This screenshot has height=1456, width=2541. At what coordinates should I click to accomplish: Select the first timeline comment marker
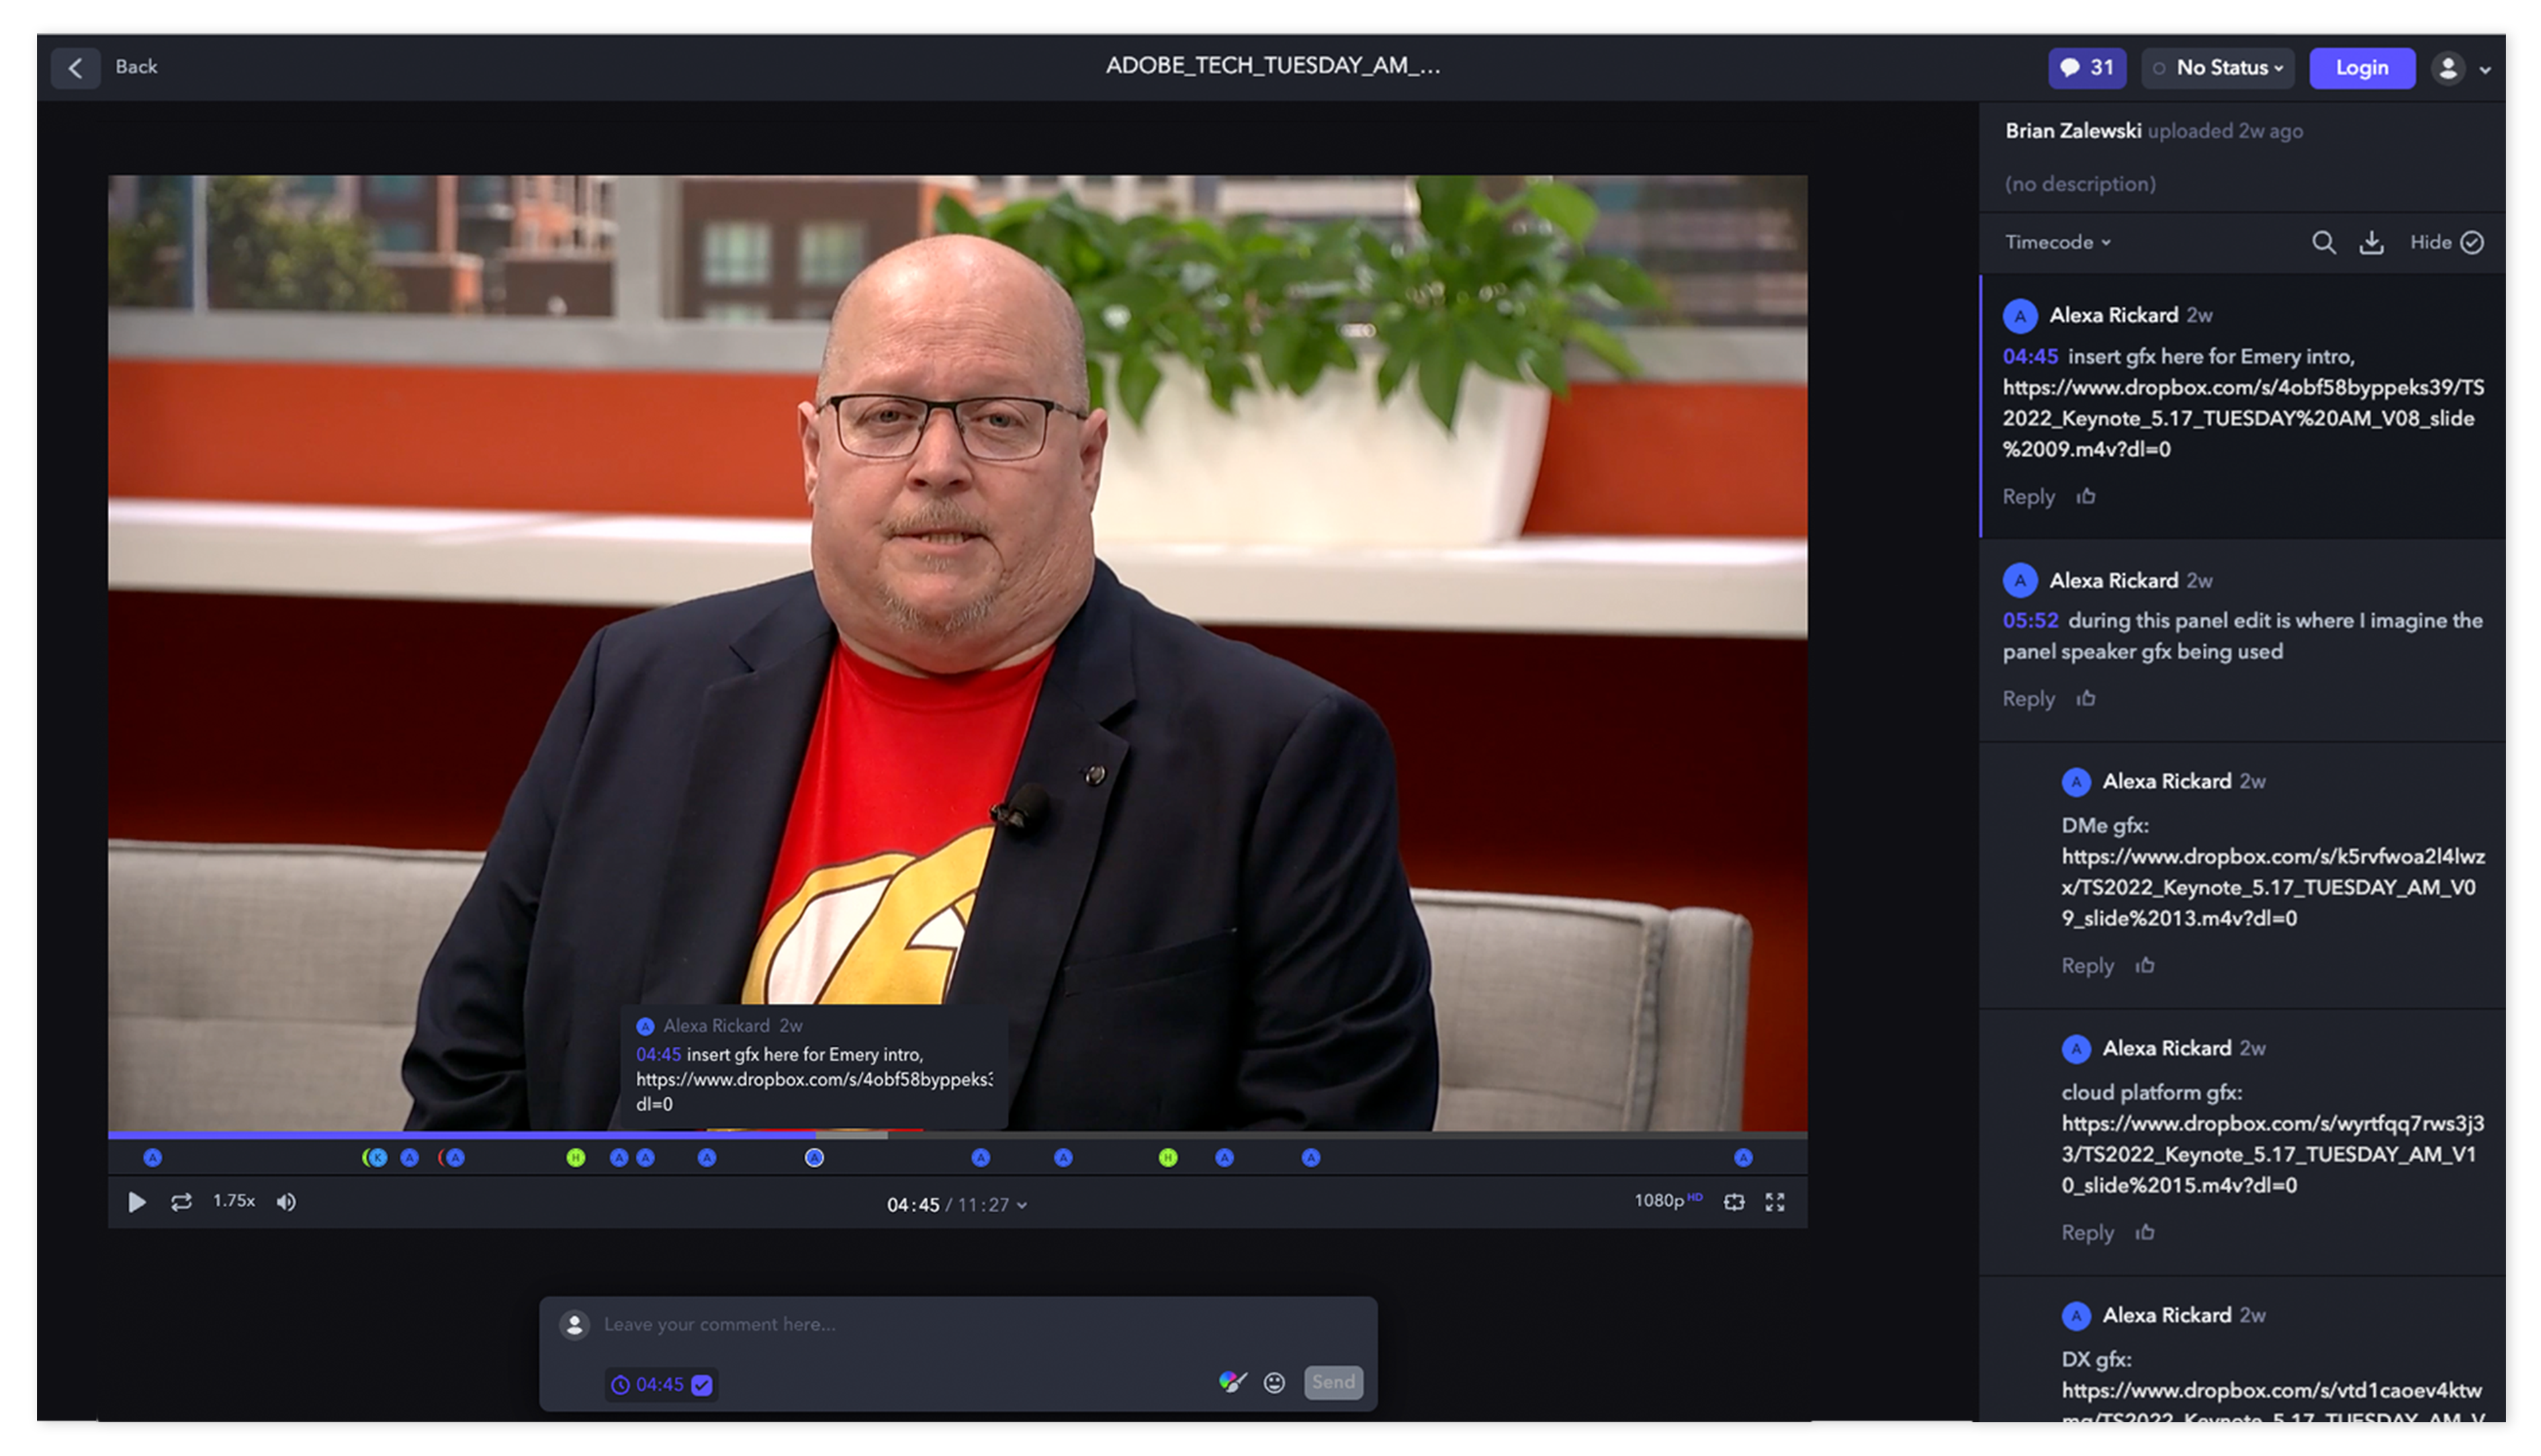point(152,1158)
